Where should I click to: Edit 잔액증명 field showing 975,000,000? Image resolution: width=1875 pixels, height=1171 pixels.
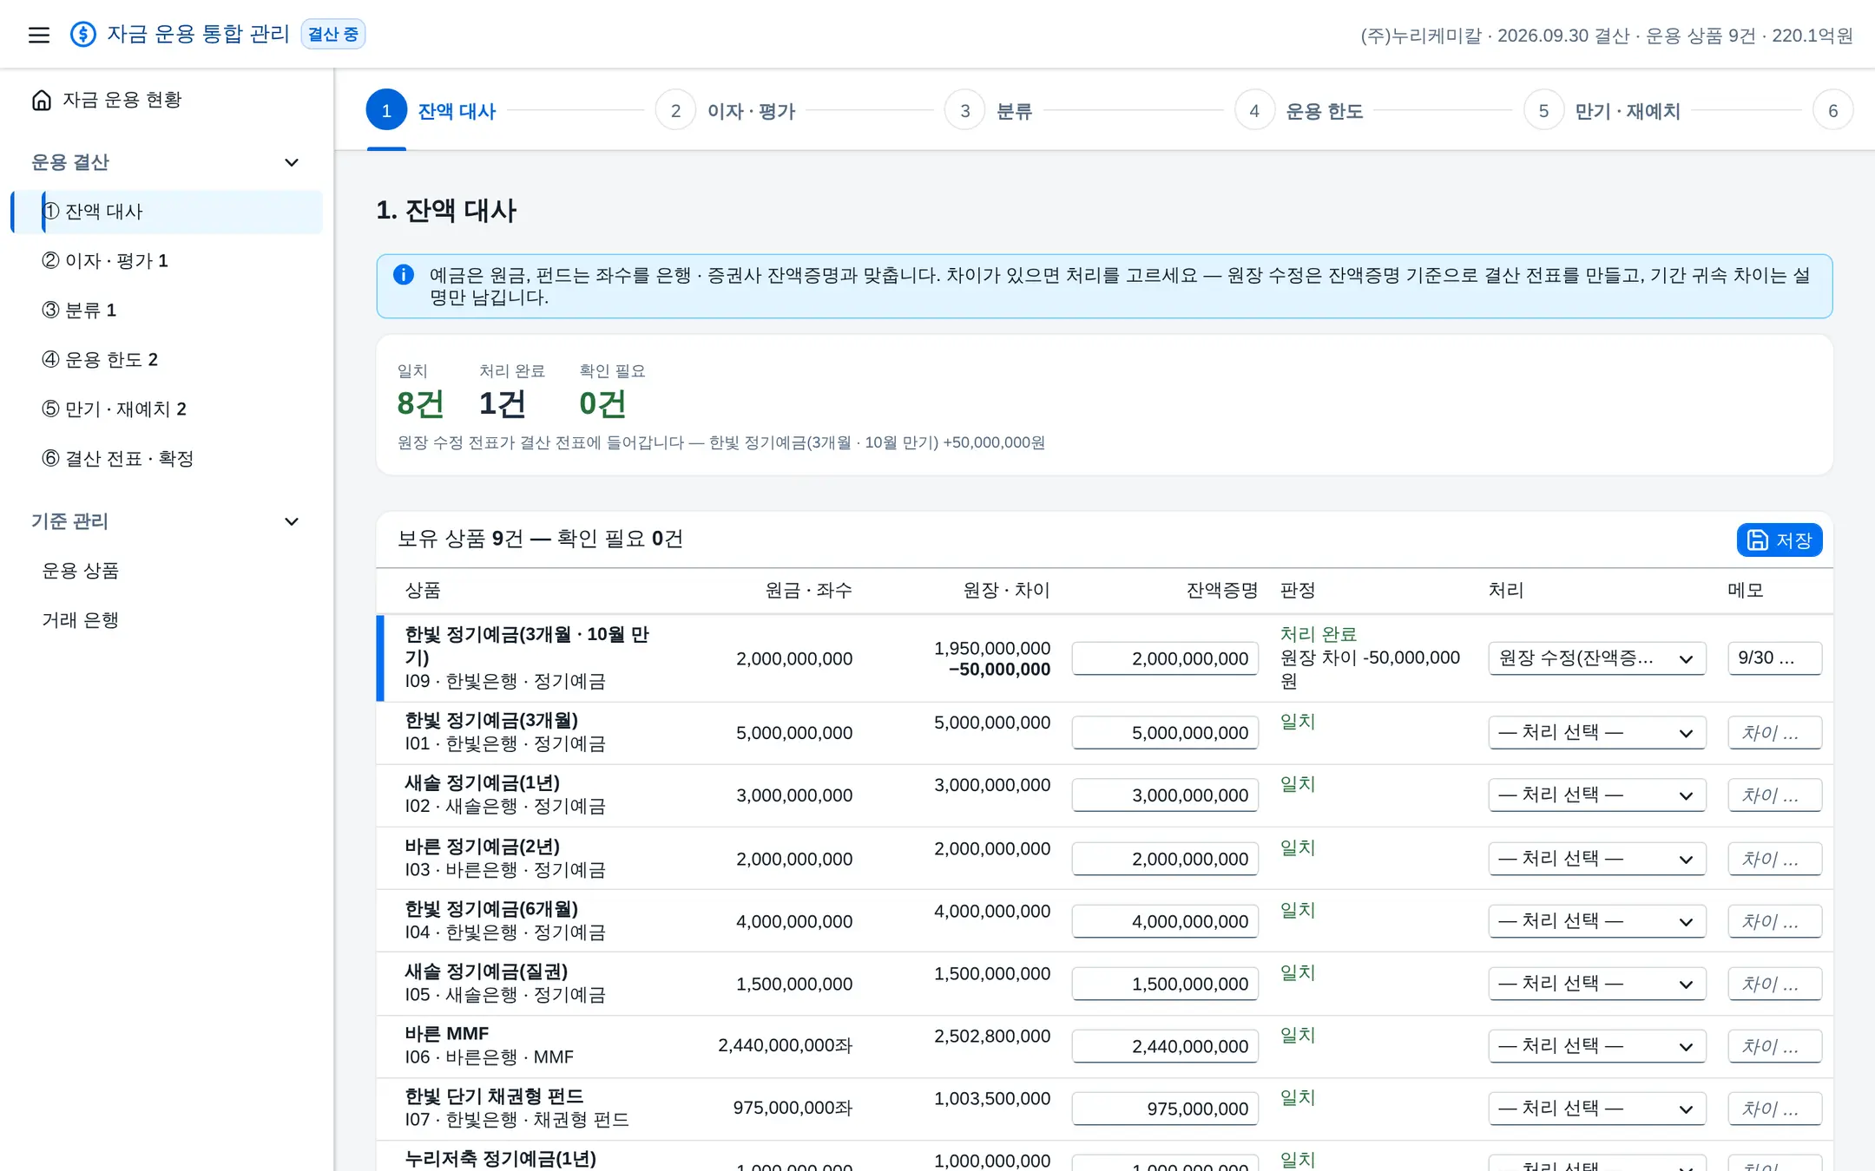coord(1165,1109)
